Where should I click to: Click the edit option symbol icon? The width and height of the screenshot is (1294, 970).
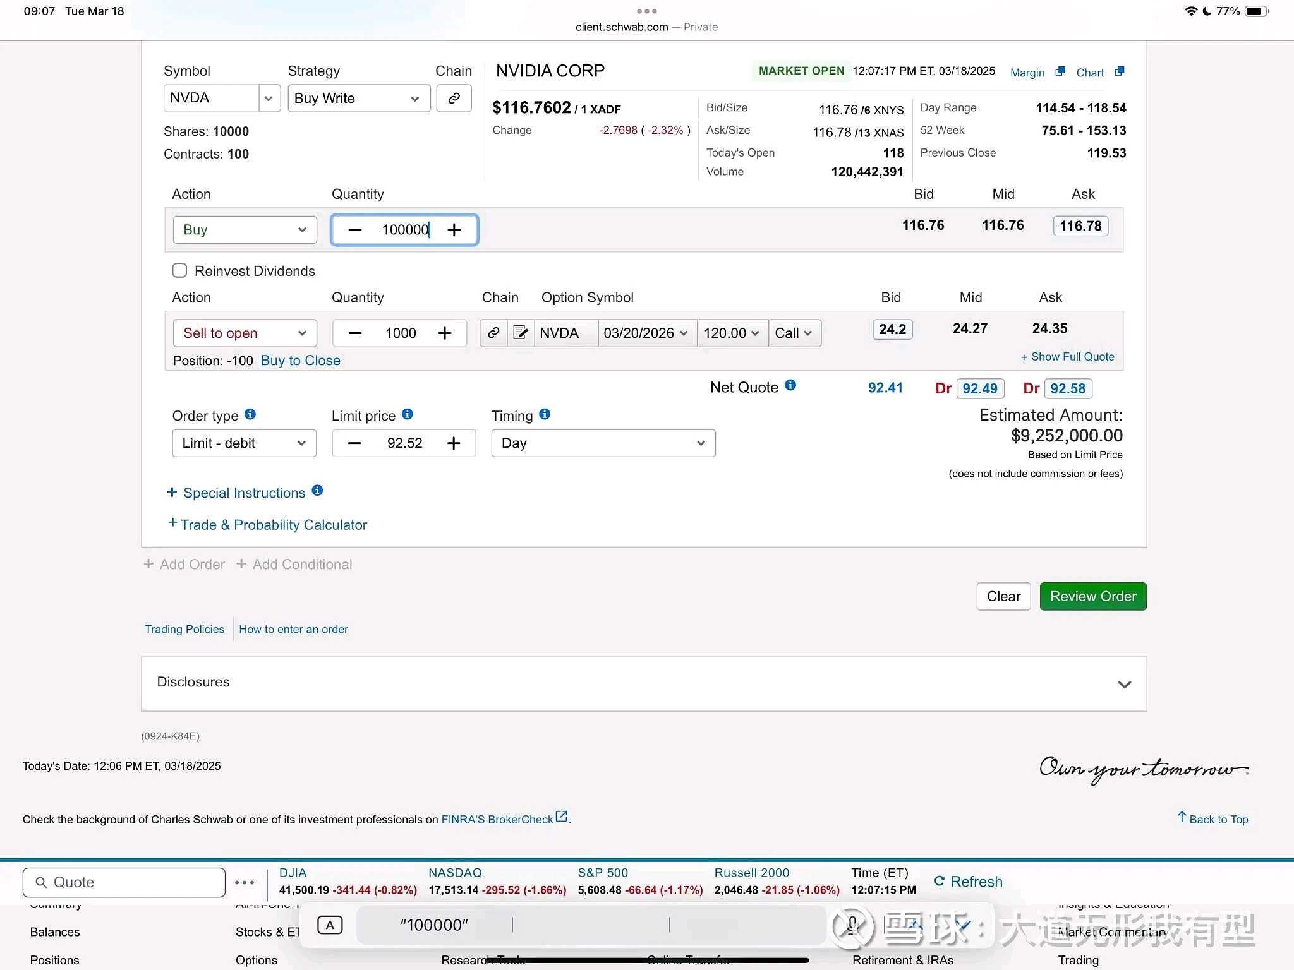point(521,333)
